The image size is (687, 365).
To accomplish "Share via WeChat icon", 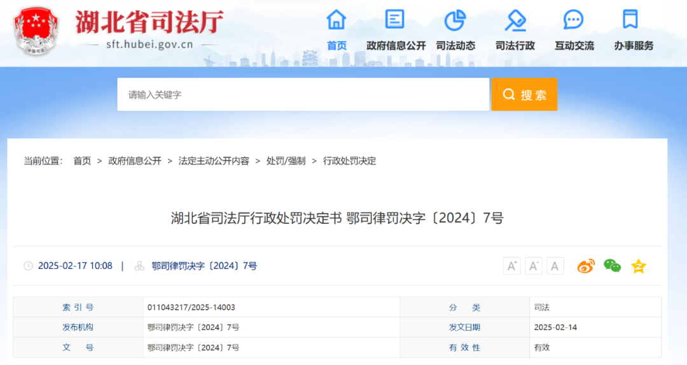I will coord(612,266).
